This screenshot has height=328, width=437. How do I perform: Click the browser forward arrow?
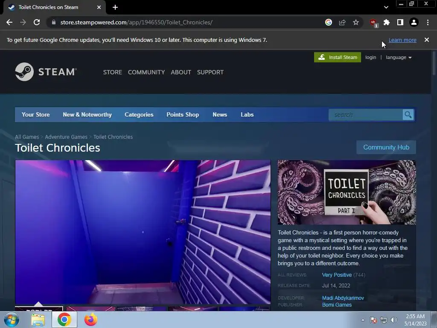(23, 22)
